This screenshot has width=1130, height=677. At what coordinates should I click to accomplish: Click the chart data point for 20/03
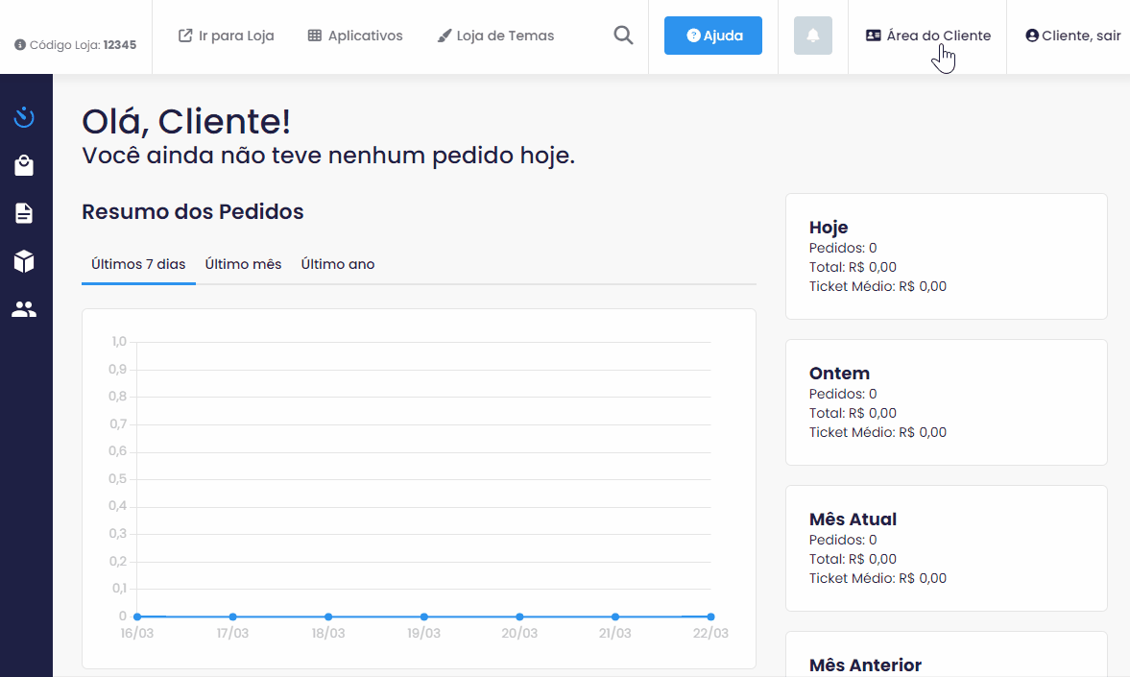(x=519, y=617)
